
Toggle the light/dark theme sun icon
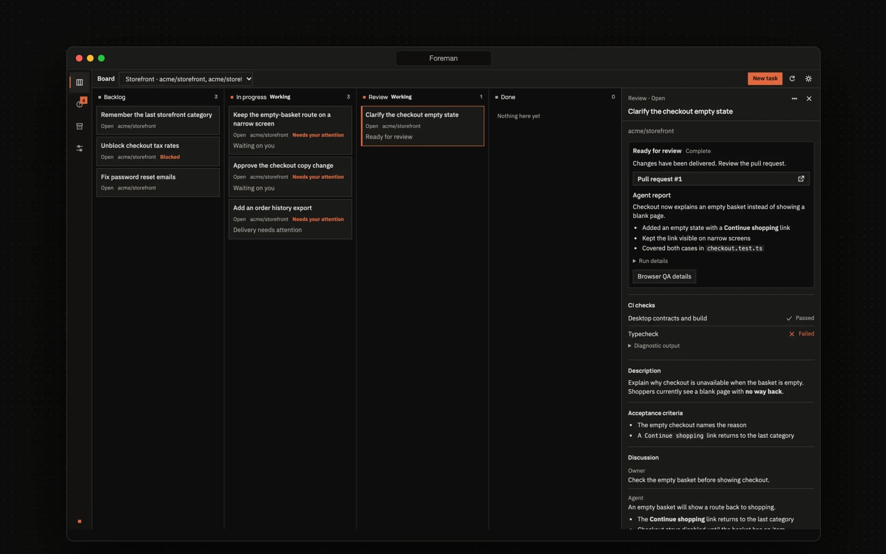(x=808, y=78)
